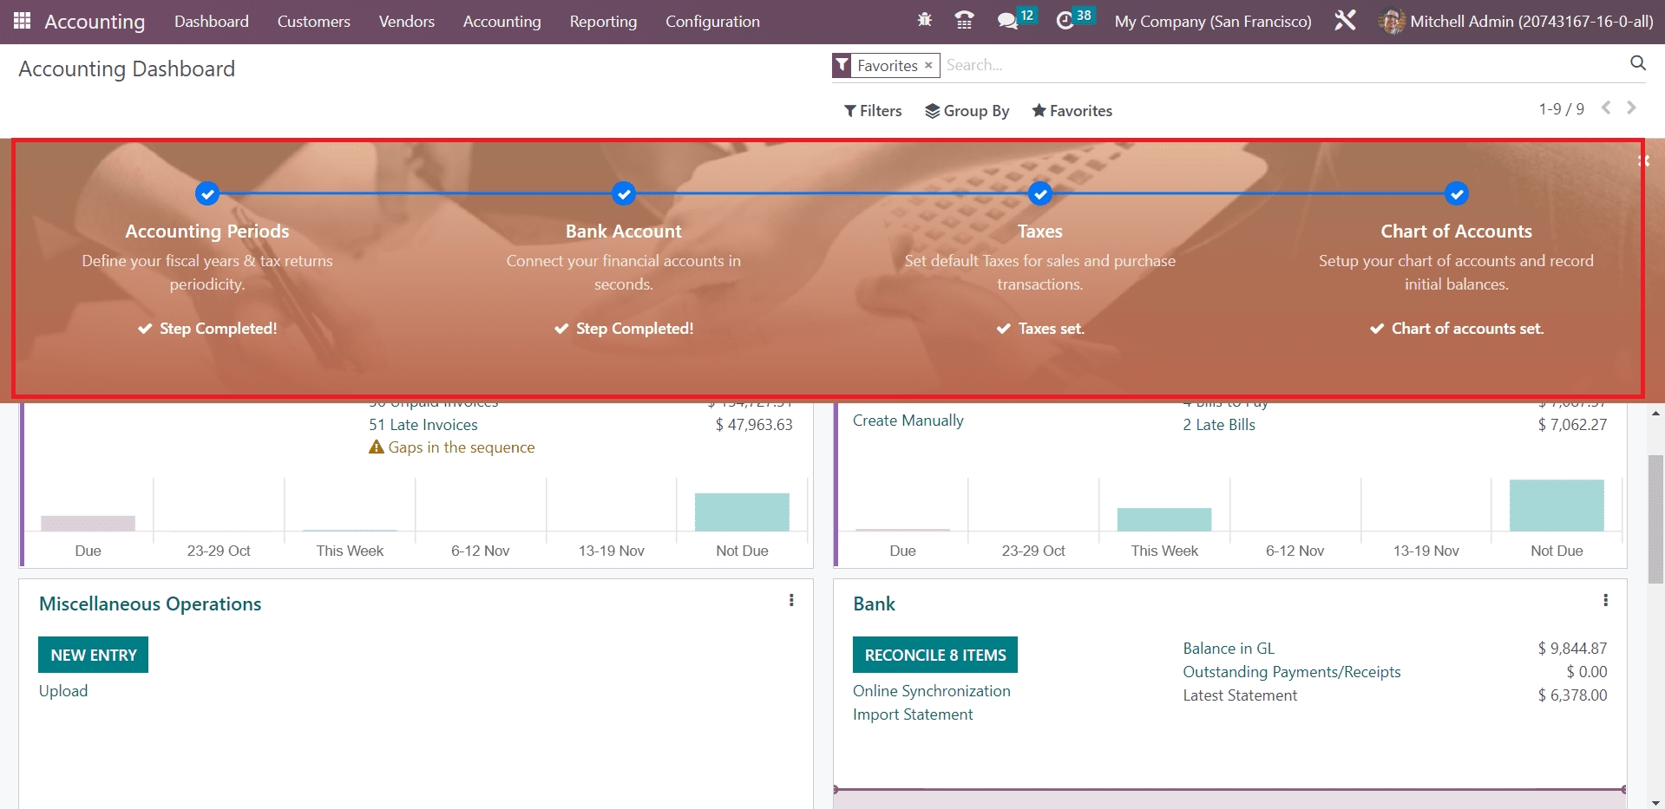Open Miscellaneous Operations three-dot menu
The height and width of the screenshot is (809, 1665).
coord(790,600)
